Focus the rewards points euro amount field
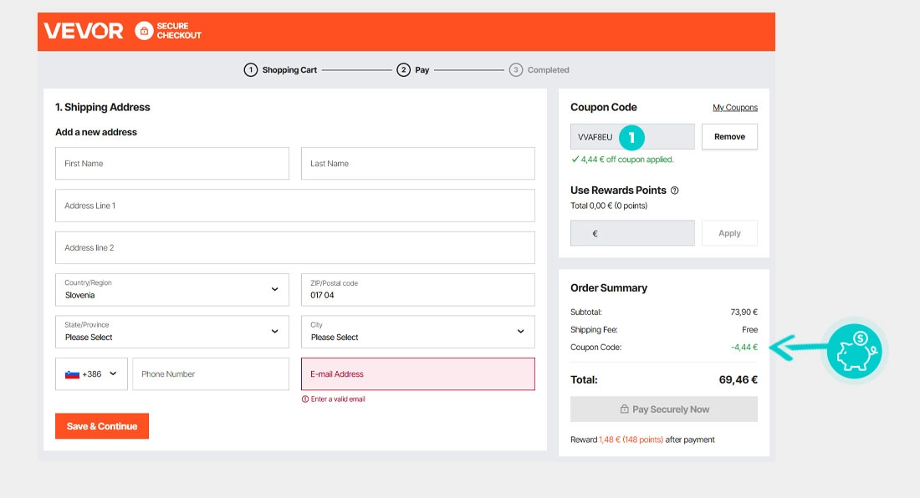This screenshot has width=920, height=498. pos(632,233)
